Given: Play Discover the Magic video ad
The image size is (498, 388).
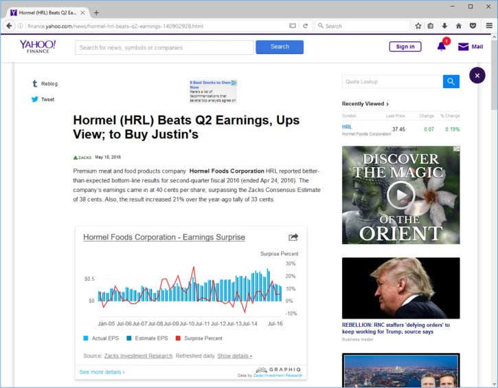Looking at the screenshot, I should click(401, 195).
